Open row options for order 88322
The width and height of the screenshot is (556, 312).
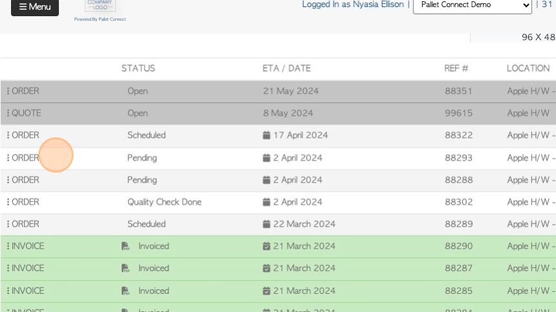[x=8, y=135]
